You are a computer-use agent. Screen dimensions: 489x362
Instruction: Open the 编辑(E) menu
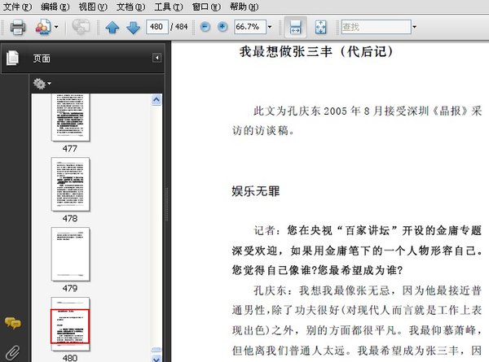tap(55, 7)
